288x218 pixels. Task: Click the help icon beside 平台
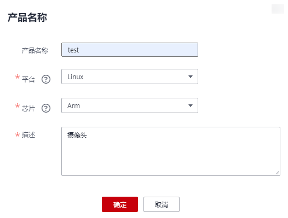tap(46, 79)
